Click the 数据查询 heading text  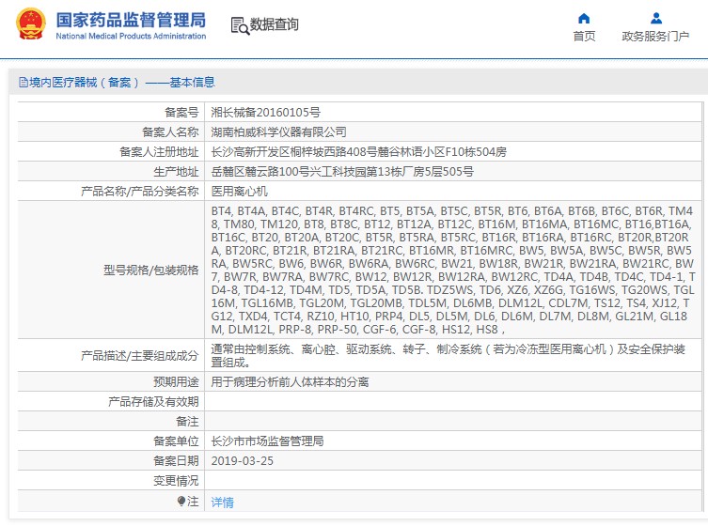tap(274, 24)
